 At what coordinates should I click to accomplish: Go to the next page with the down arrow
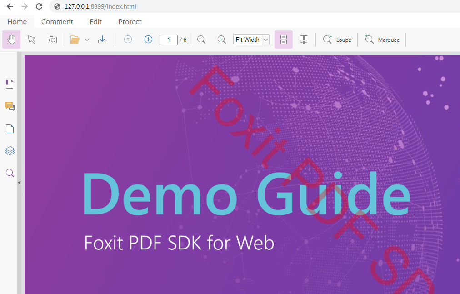point(148,39)
